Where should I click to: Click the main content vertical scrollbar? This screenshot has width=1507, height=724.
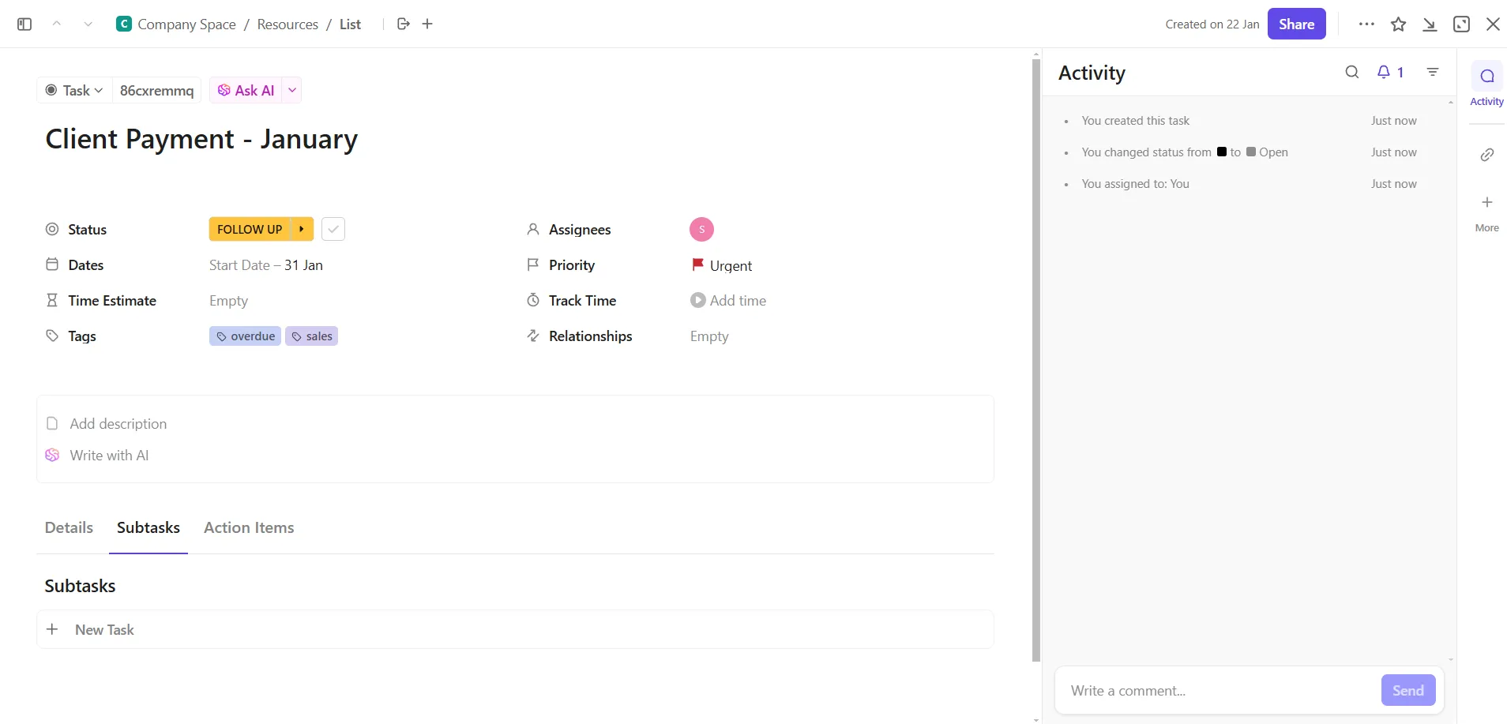click(x=1036, y=360)
